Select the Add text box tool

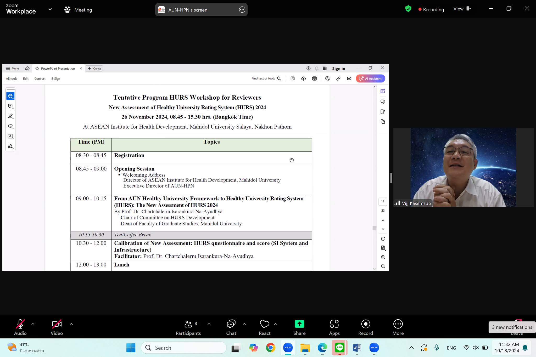(10, 136)
